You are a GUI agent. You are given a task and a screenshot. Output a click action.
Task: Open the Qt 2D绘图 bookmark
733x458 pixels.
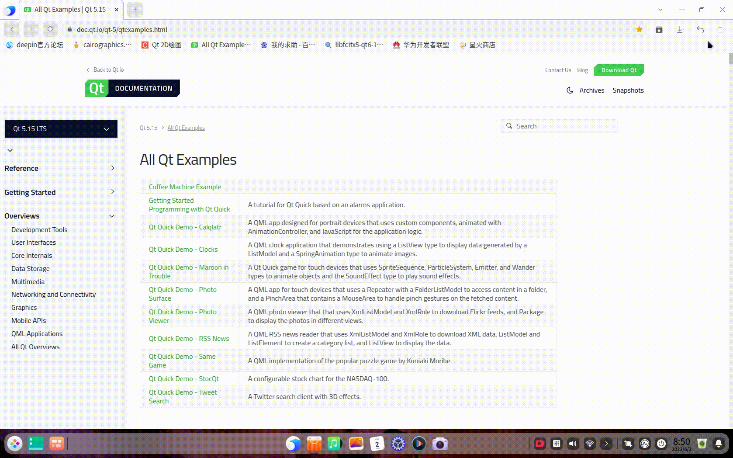pyautogui.click(x=162, y=45)
